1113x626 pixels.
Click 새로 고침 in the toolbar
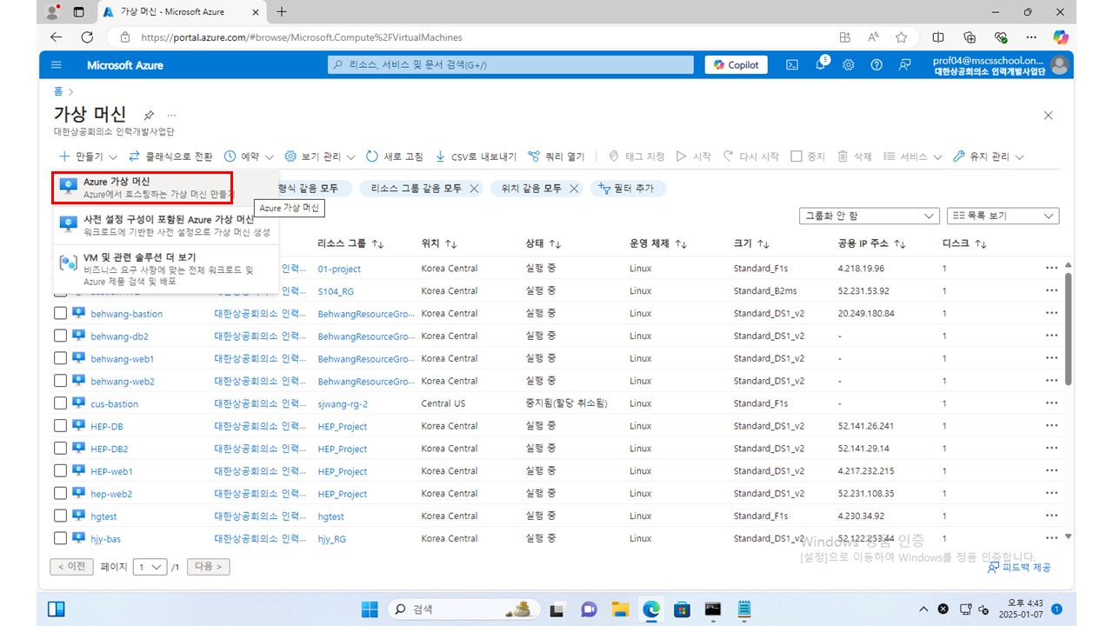click(x=394, y=156)
